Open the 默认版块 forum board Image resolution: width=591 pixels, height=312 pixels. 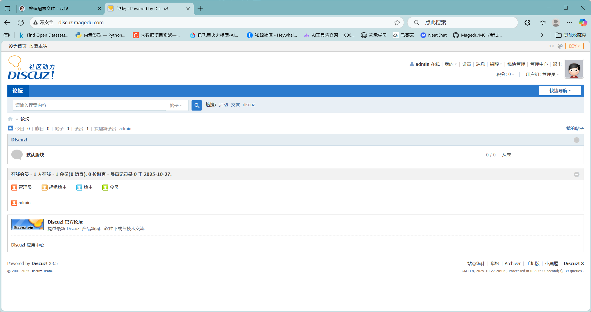click(x=35, y=155)
